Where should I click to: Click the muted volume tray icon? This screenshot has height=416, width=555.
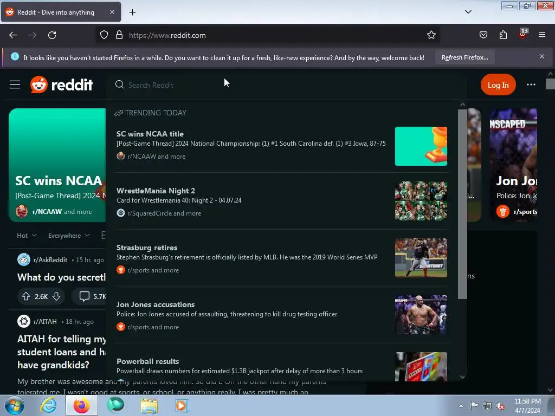[500, 406]
